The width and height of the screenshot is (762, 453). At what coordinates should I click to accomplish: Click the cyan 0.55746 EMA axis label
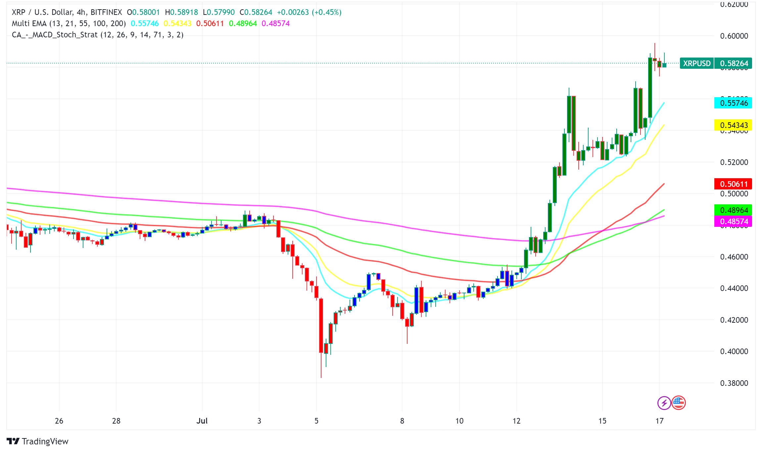pos(733,103)
